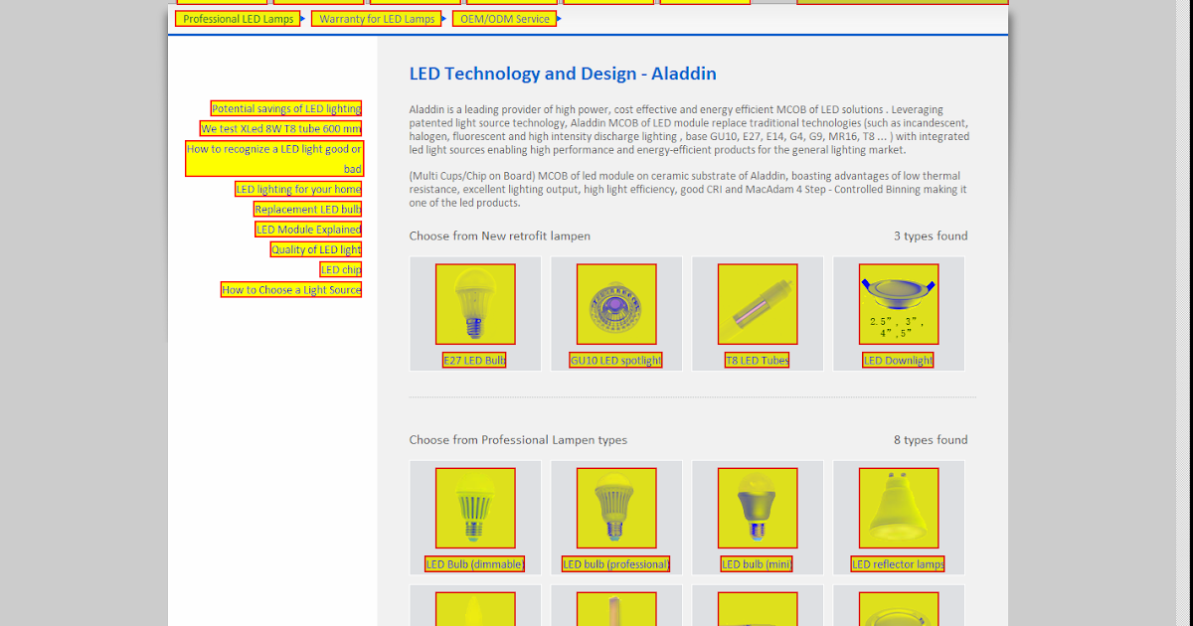Open 'LED Module Explained' sidebar link

[309, 230]
